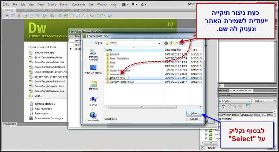Screen dimensions: 279x152
Task: Click the Hyperlink icon in the Insert bar
Action: click(7, 16)
